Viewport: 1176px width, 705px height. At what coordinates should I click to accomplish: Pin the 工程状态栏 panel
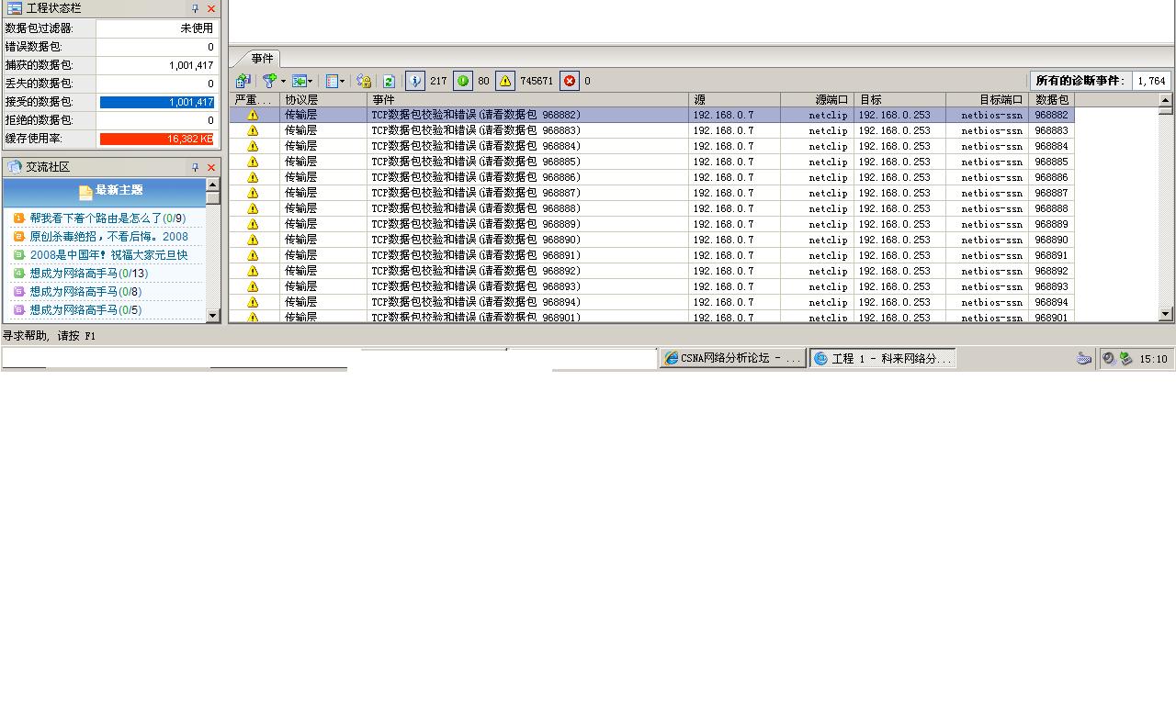(x=195, y=8)
